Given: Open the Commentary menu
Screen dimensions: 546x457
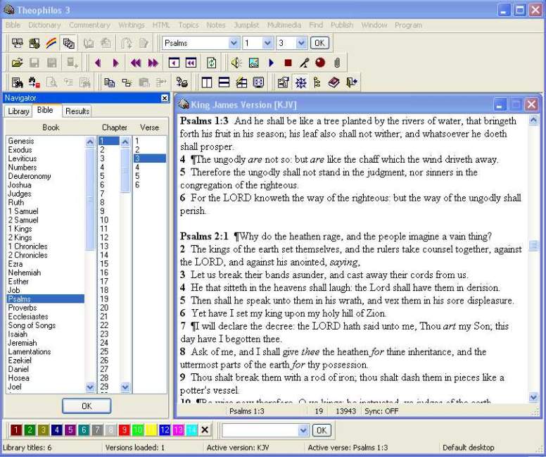Looking at the screenshot, I should 90,25.
